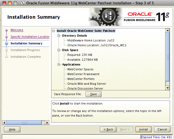174x139 pixels.
Task: Go back with the Back button
Action: point(108,129)
